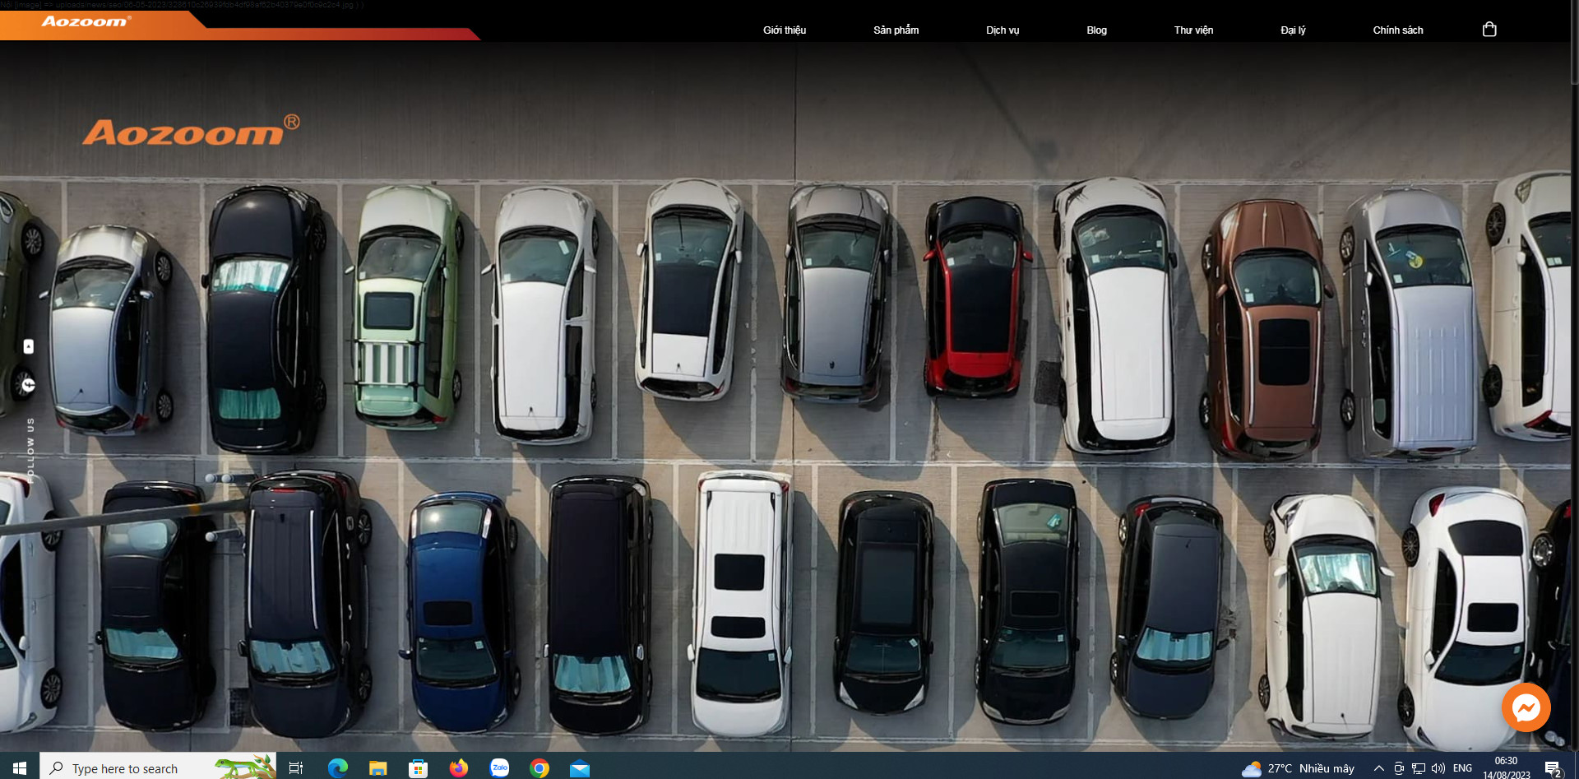Navigate to Đại lý page
Image resolution: width=1579 pixels, height=779 pixels.
1292,30
